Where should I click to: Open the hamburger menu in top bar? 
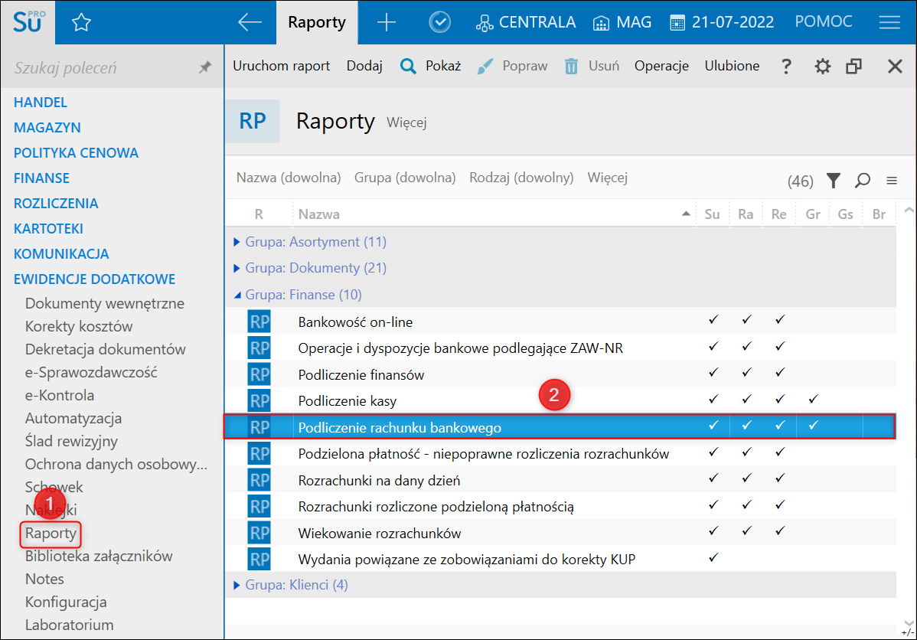point(889,23)
